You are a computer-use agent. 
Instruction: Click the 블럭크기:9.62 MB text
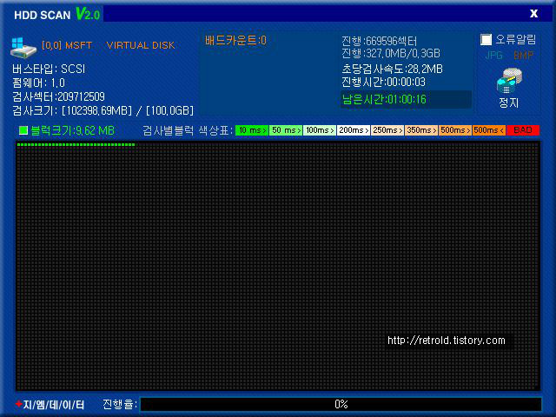72,131
